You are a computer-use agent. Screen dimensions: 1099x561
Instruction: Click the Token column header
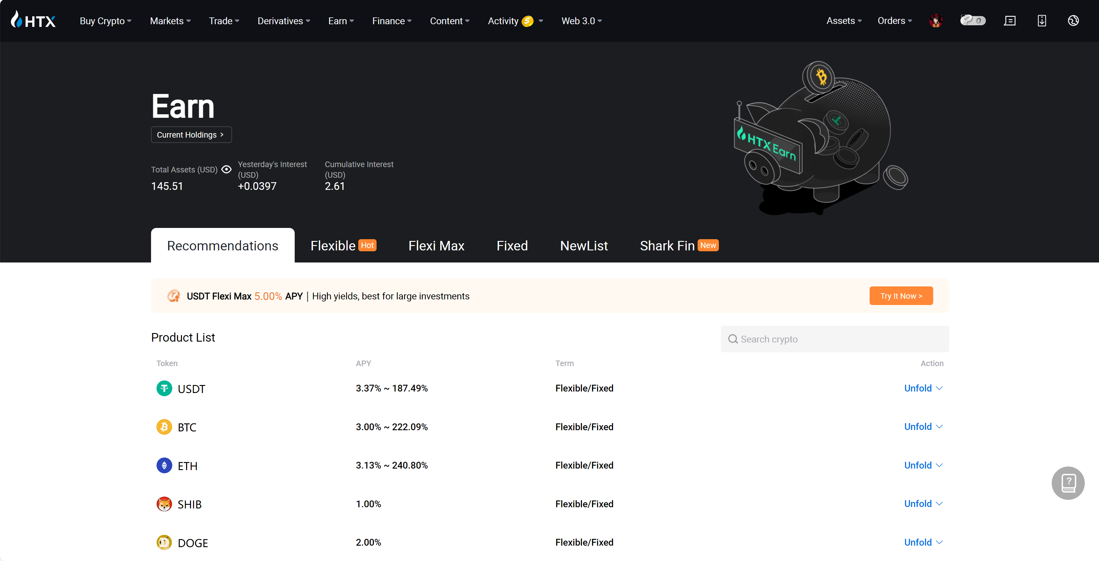tap(167, 363)
